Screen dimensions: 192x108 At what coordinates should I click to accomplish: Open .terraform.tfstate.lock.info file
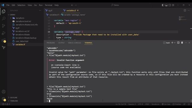pyautogui.click(x=27, y=25)
